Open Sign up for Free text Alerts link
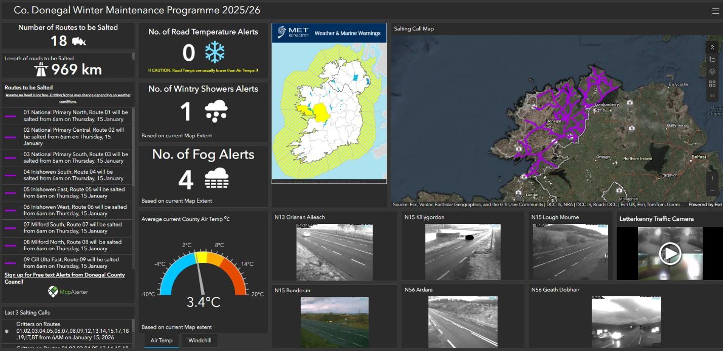The width and height of the screenshot is (723, 351). pyautogui.click(x=64, y=278)
